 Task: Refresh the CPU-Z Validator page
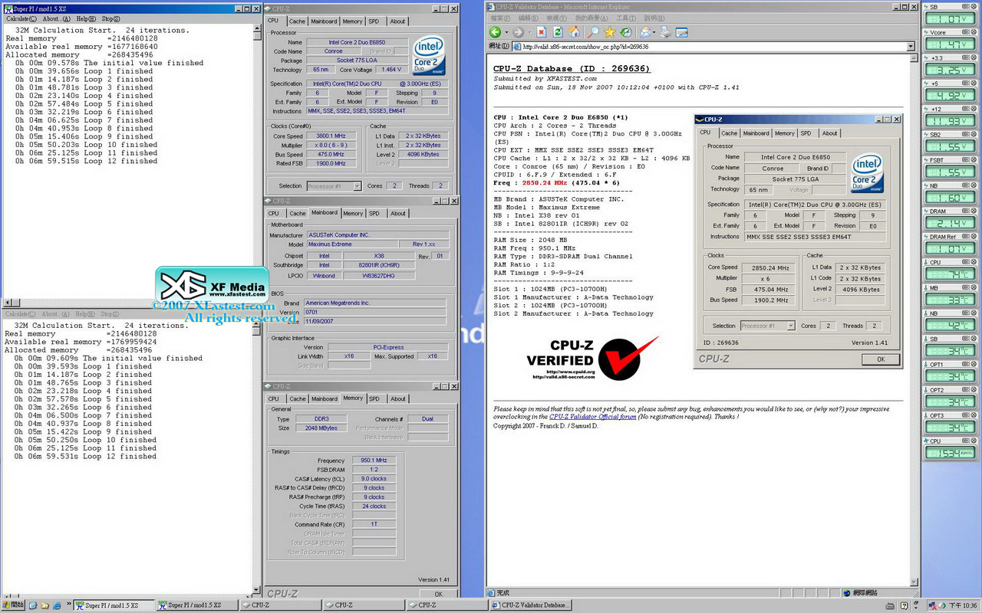pyautogui.click(x=557, y=32)
